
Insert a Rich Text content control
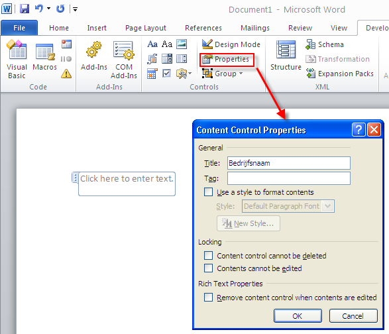(x=152, y=44)
